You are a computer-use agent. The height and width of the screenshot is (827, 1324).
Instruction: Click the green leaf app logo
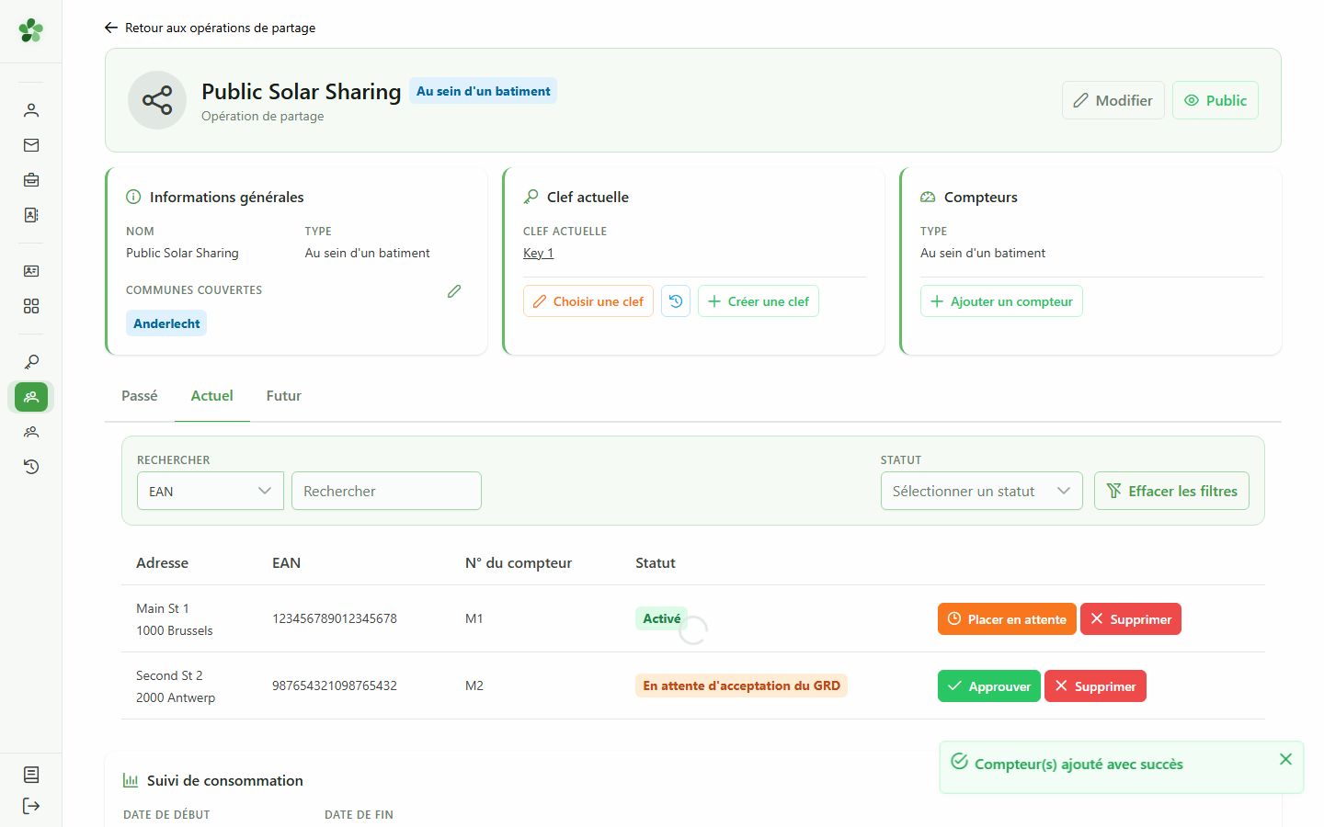pos(31,30)
